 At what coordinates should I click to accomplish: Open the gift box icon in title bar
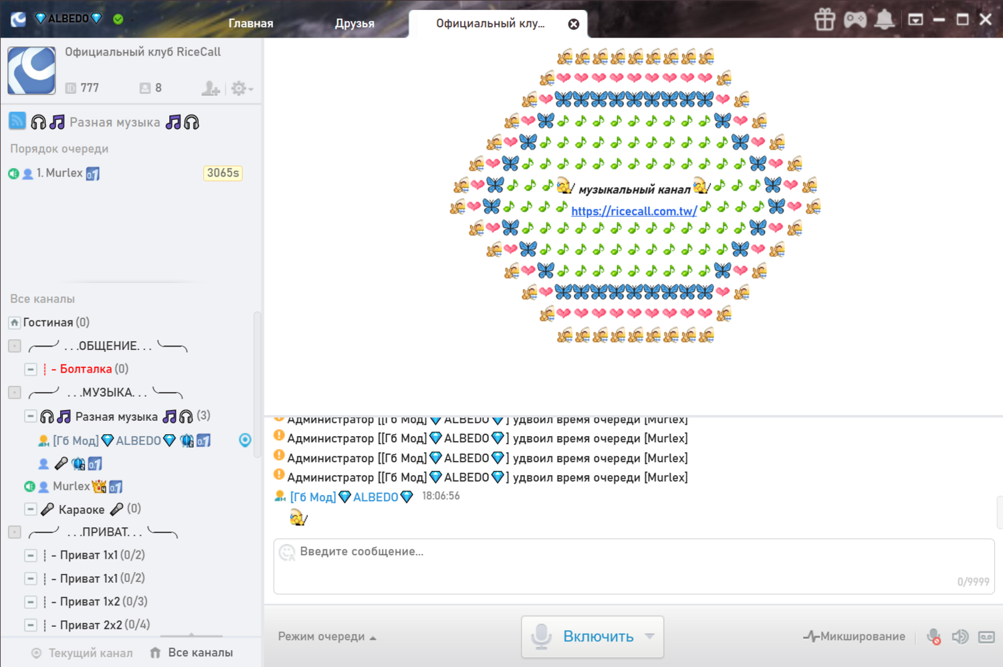(x=824, y=20)
